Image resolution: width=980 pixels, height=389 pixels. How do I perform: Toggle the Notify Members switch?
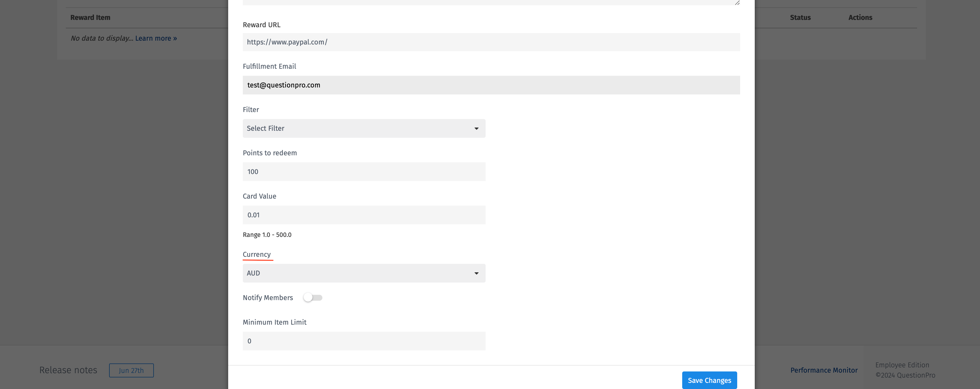[x=313, y=298]
